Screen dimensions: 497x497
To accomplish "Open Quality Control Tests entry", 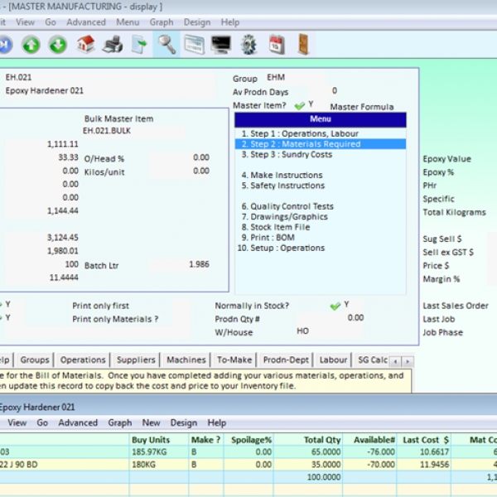I will pyautogui.click(x=320, y=206).
